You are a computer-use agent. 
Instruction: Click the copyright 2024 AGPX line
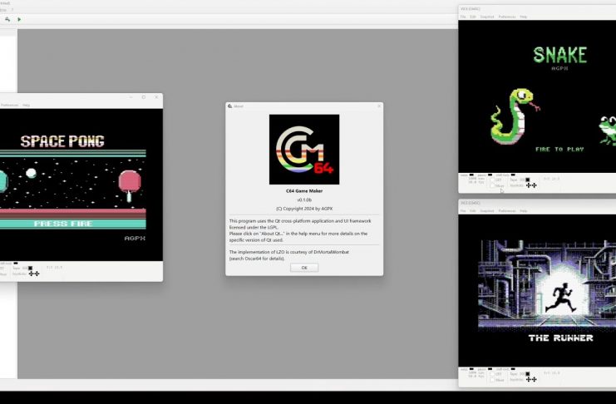[304, 209]
